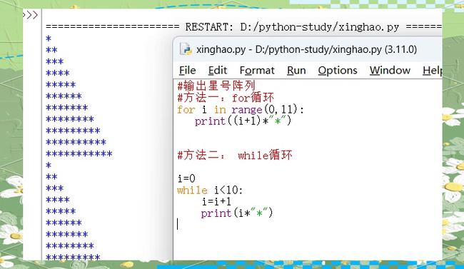464x269 pixels.
Task: Open the File menu
Action: tap(187, 71)
